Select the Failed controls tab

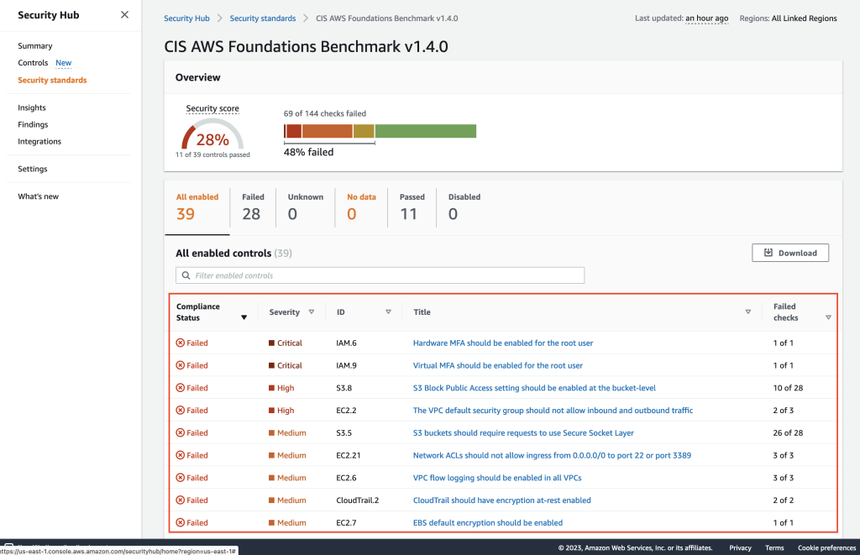click(x=253, y=207)
